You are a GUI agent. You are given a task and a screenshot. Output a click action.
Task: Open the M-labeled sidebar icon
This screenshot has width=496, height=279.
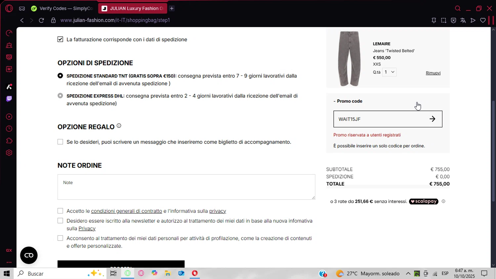coord(9,69)
